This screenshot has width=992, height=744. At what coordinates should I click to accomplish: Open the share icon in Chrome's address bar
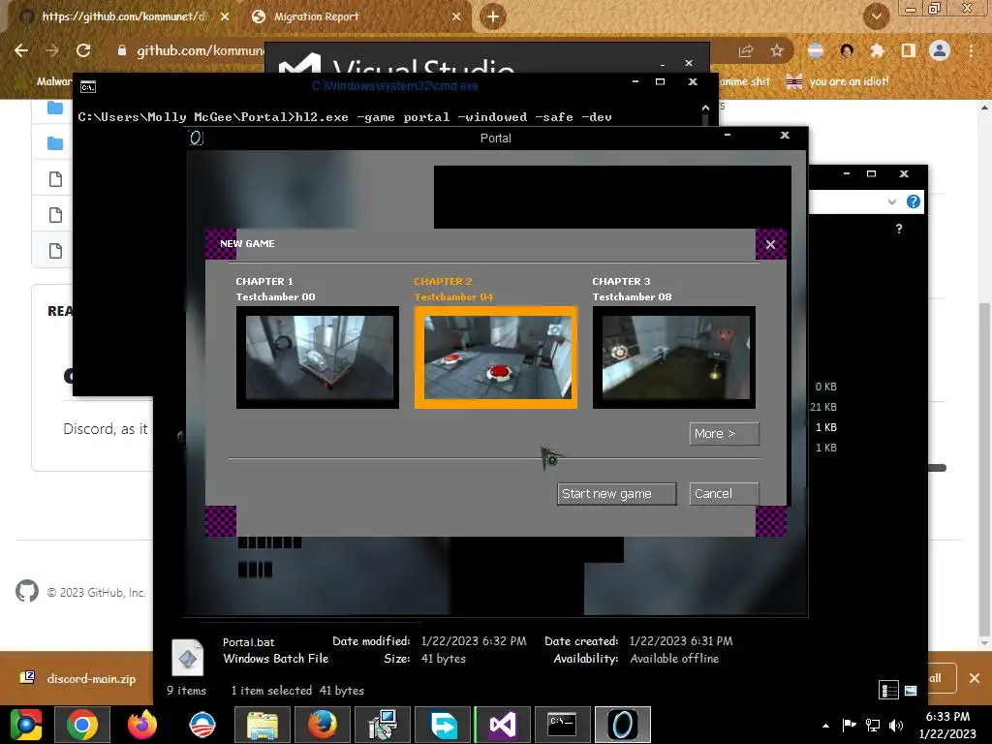[x=746, y=51]
